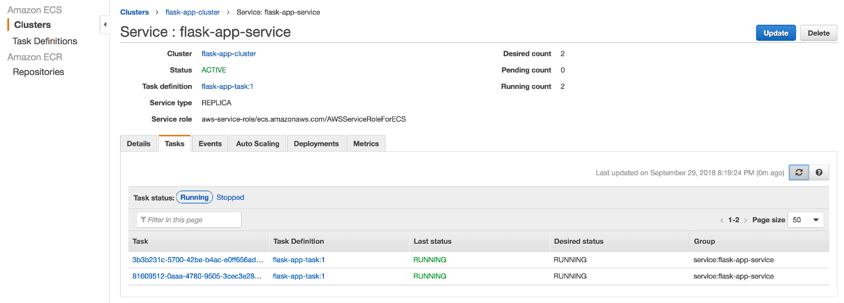844x303 pixels.
Task: Open Repositories in the sidebar
Action: 38,72
